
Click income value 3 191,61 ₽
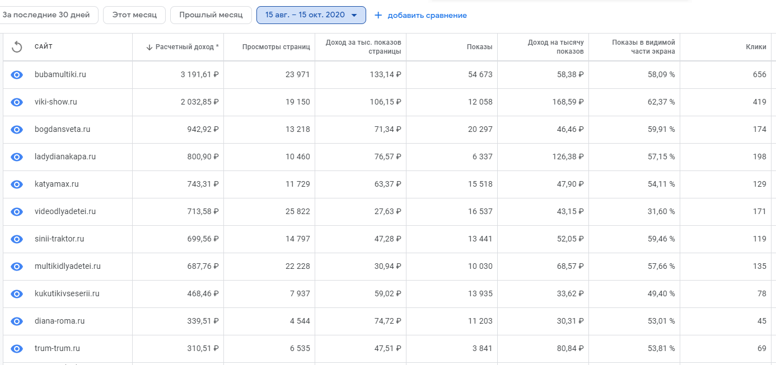coord(200,74)
